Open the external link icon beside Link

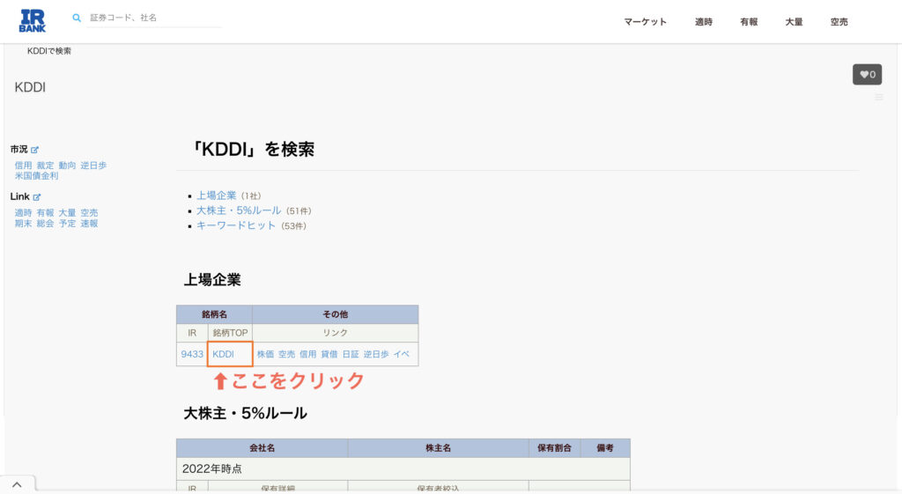click(37, 196)
